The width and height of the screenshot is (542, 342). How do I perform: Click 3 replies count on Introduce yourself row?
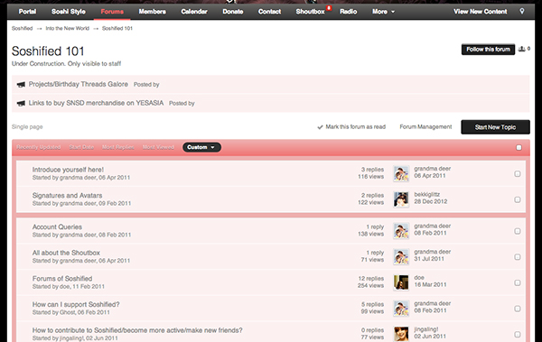pos(372,170)
